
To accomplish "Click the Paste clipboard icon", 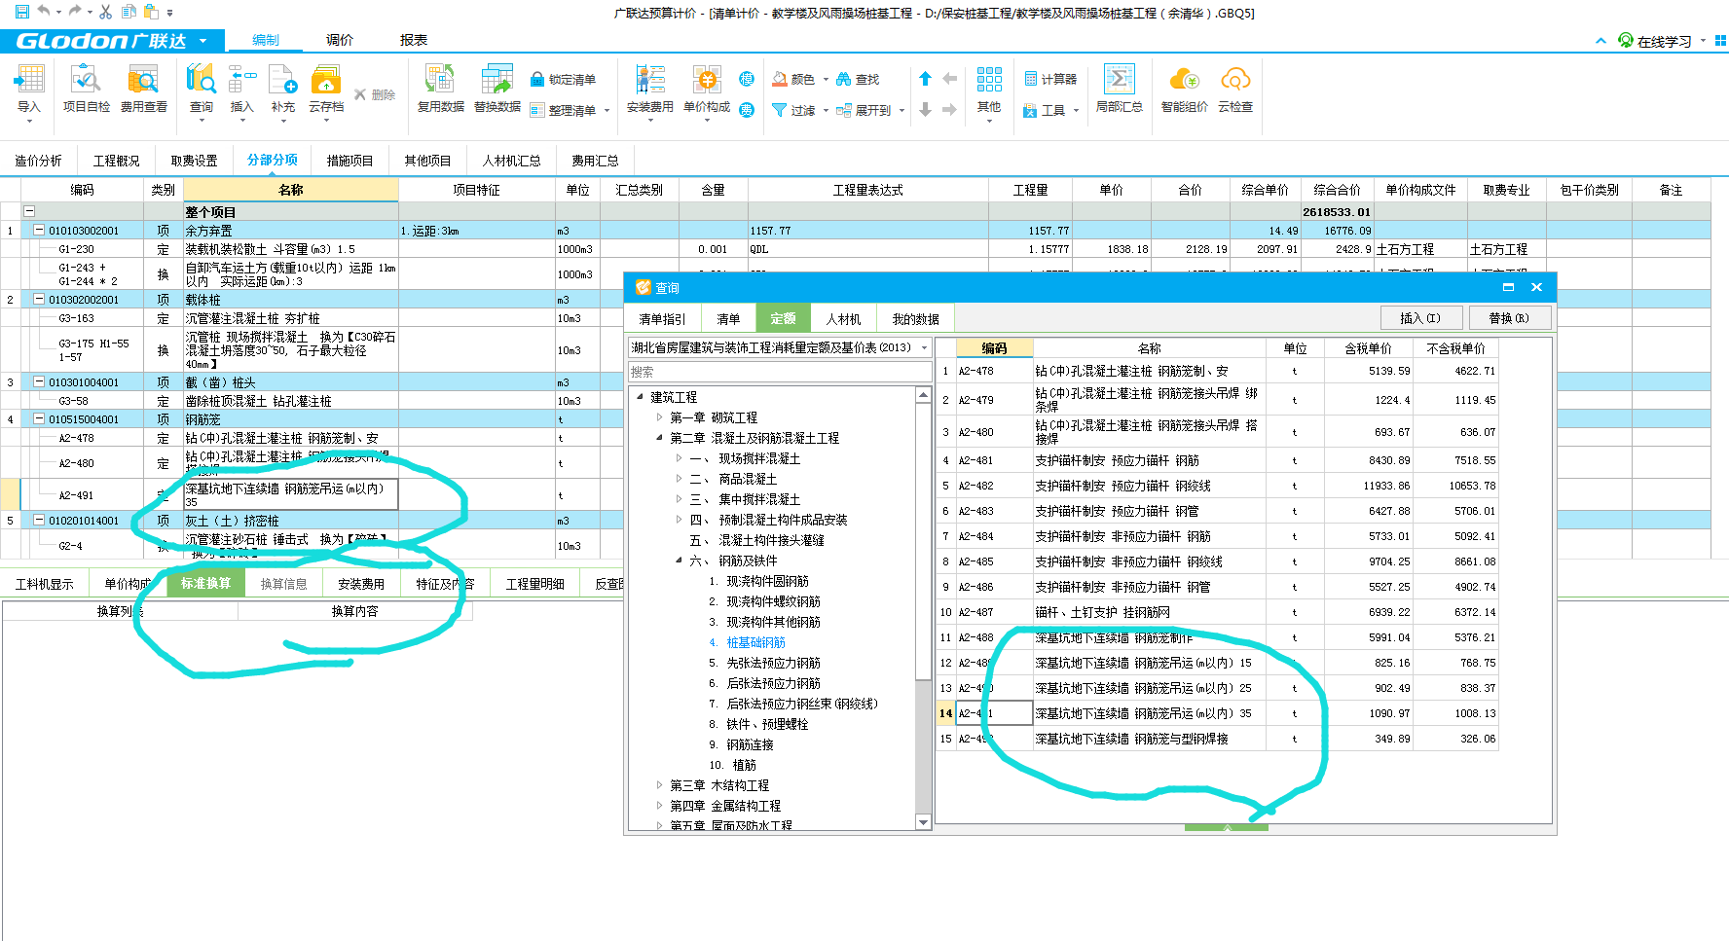I will point(151,12).
